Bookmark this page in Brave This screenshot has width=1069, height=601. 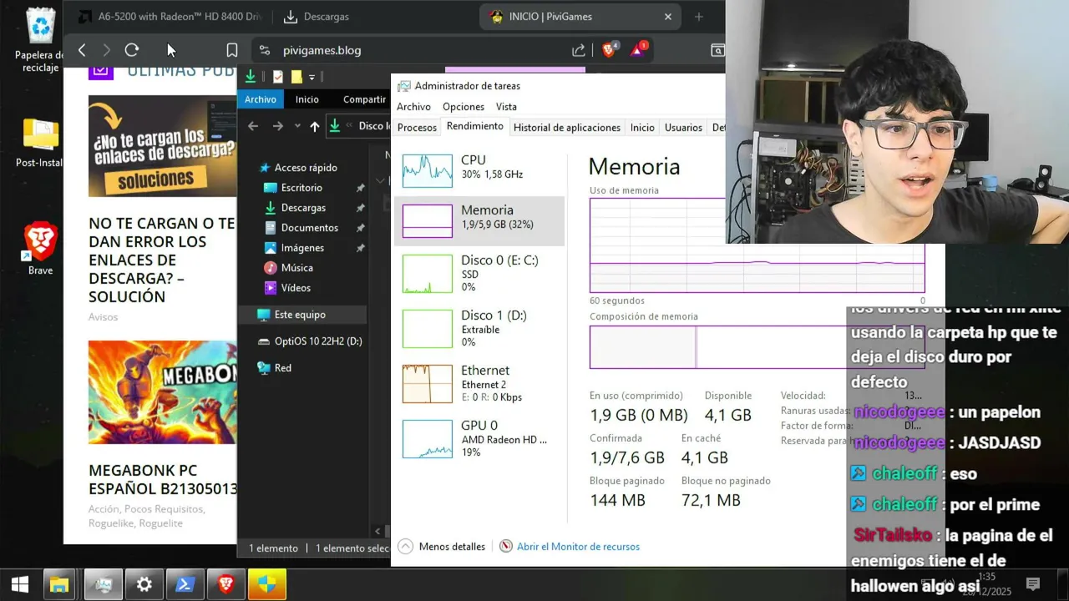[x=232, y=50]
